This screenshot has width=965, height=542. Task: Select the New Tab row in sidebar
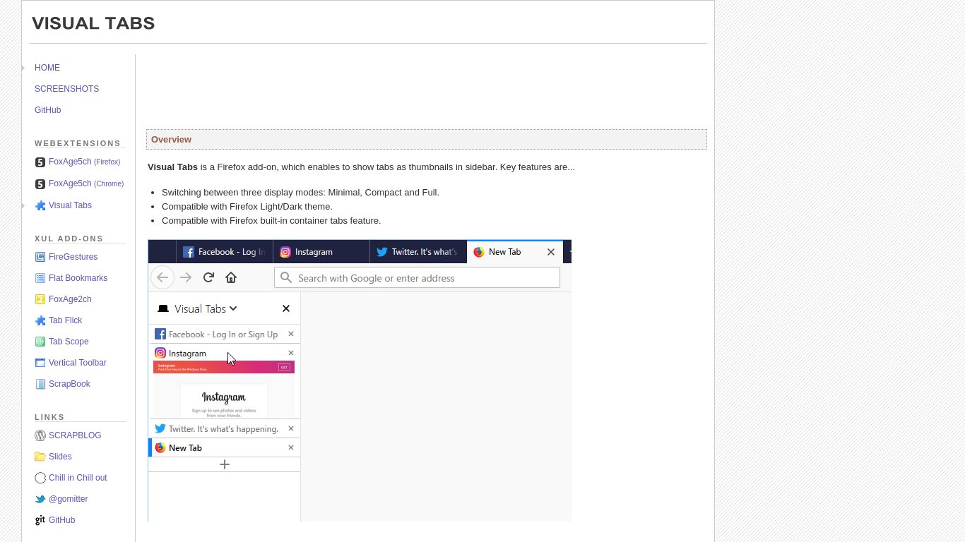(x=224, y=447)
